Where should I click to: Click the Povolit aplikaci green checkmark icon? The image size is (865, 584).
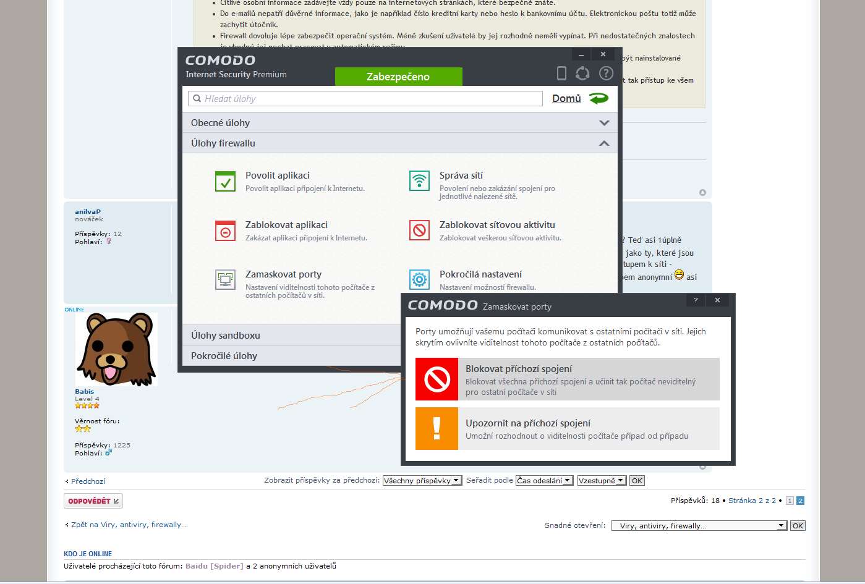point(225,182)
